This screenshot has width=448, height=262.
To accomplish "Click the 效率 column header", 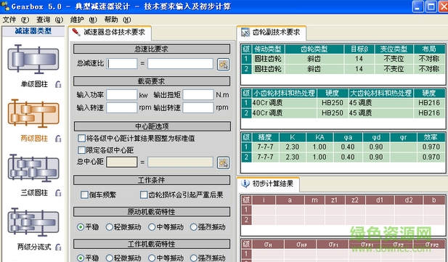I will tap(431, 137).
